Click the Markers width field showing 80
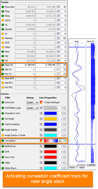 click(x=63, y=38)
